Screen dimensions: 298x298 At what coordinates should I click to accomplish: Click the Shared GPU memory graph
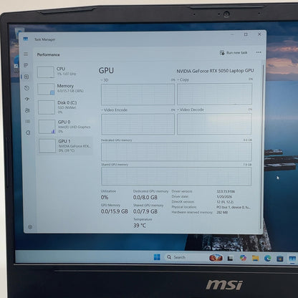coord(176,176)
